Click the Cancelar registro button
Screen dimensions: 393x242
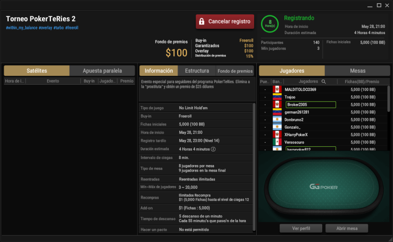(225, 21)
